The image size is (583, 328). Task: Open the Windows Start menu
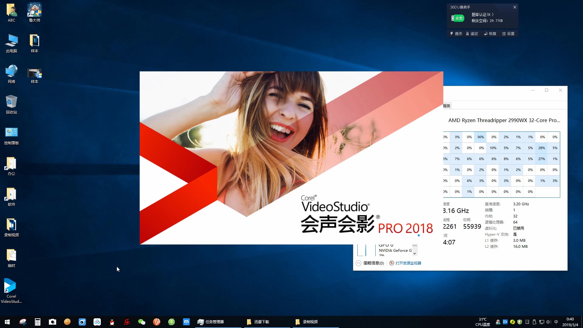click(7, 322)
